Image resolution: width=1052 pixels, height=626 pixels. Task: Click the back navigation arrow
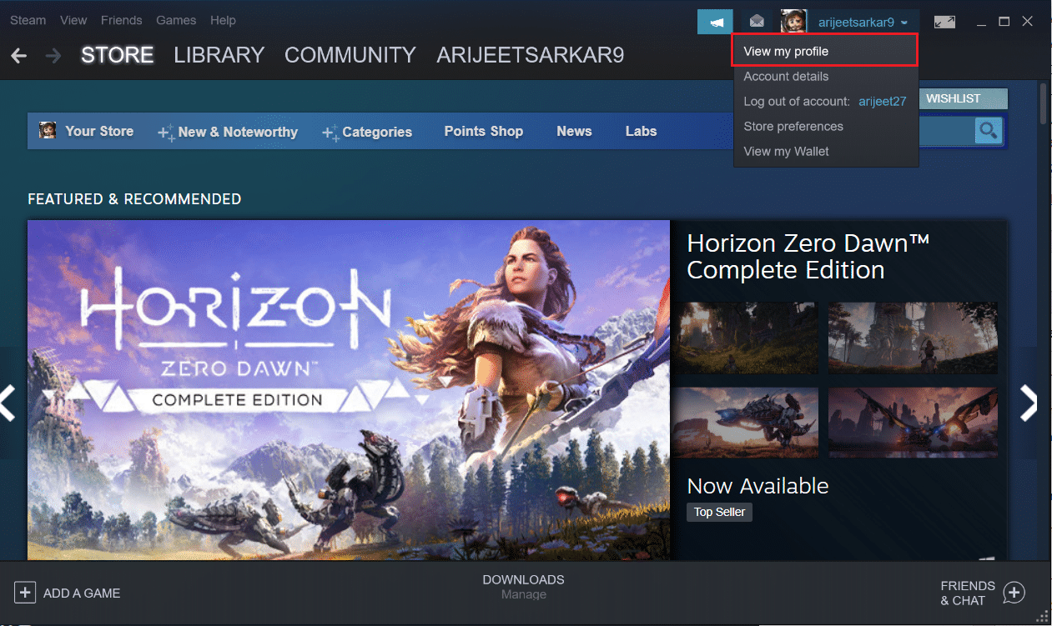point(19,56)
